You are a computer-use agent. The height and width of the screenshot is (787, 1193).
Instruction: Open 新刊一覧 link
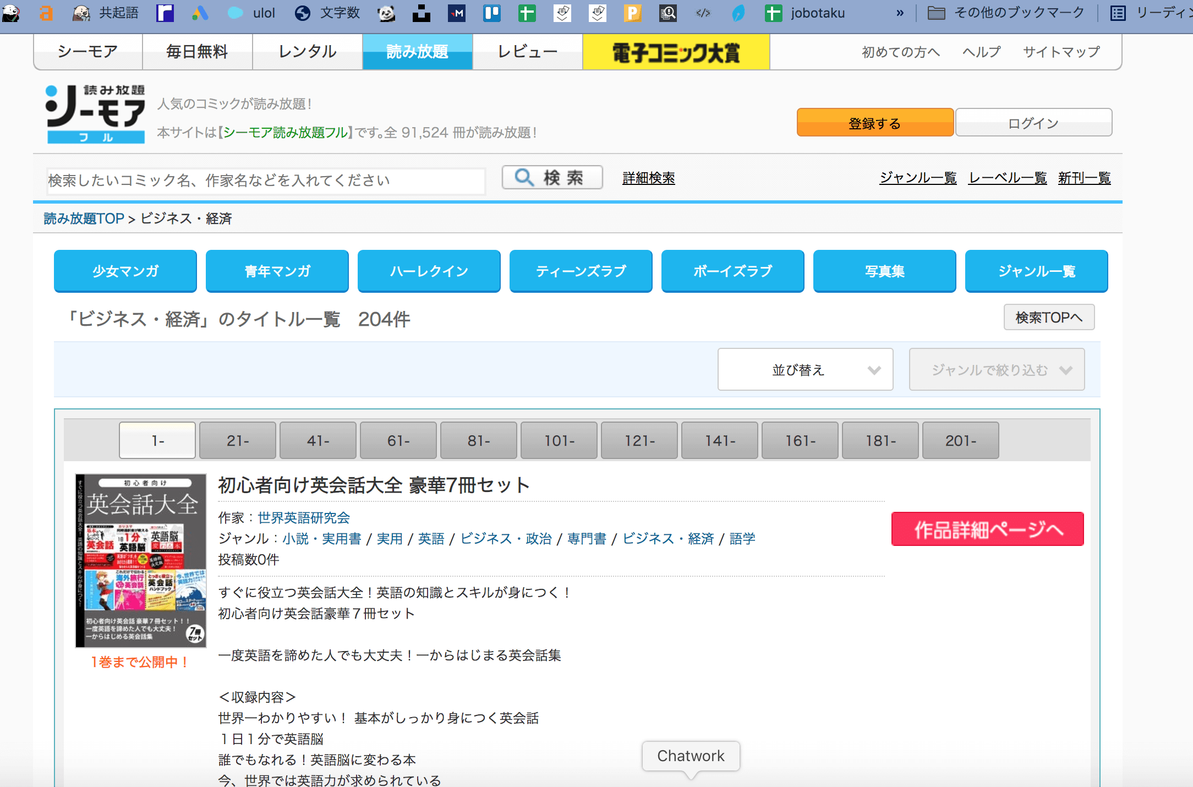pos(1085,178)
